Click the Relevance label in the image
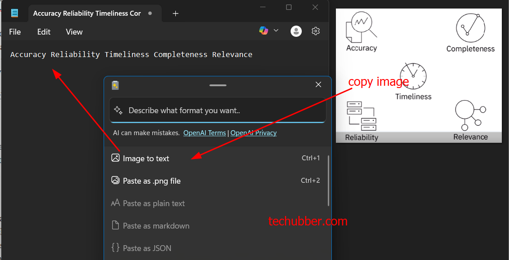Viewport: 509px width, 260px height. [470, 137]
